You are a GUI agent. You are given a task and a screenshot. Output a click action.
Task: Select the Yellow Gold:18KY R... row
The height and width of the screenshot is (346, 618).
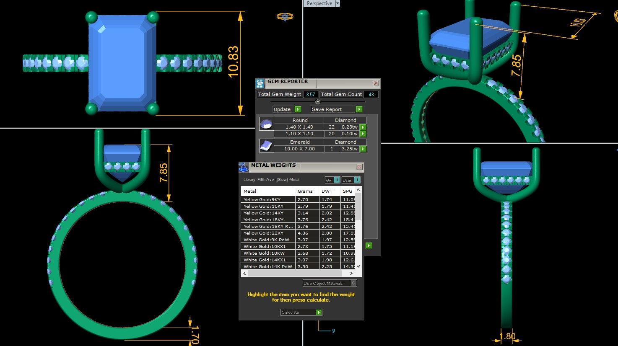click(298, 226)
